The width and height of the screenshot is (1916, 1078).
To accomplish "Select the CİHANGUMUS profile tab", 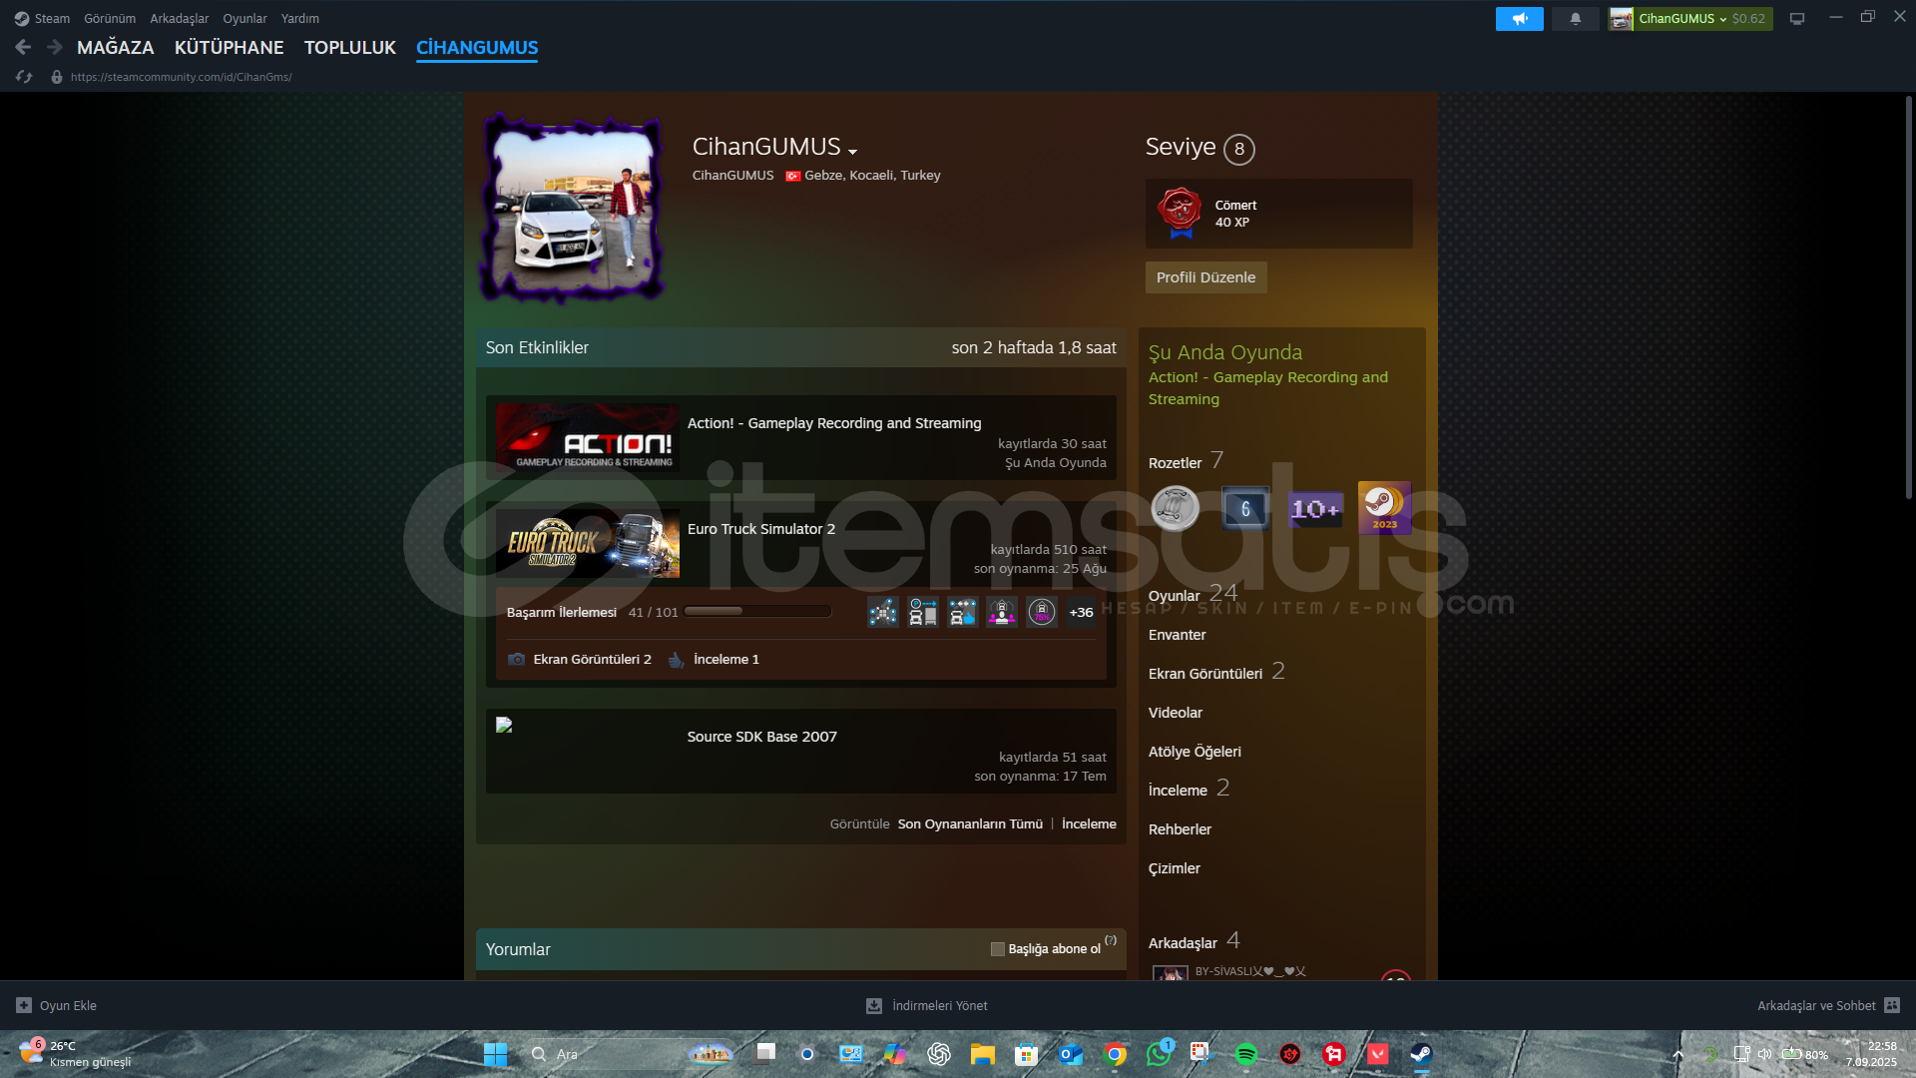I will click(x=477, y=47).
